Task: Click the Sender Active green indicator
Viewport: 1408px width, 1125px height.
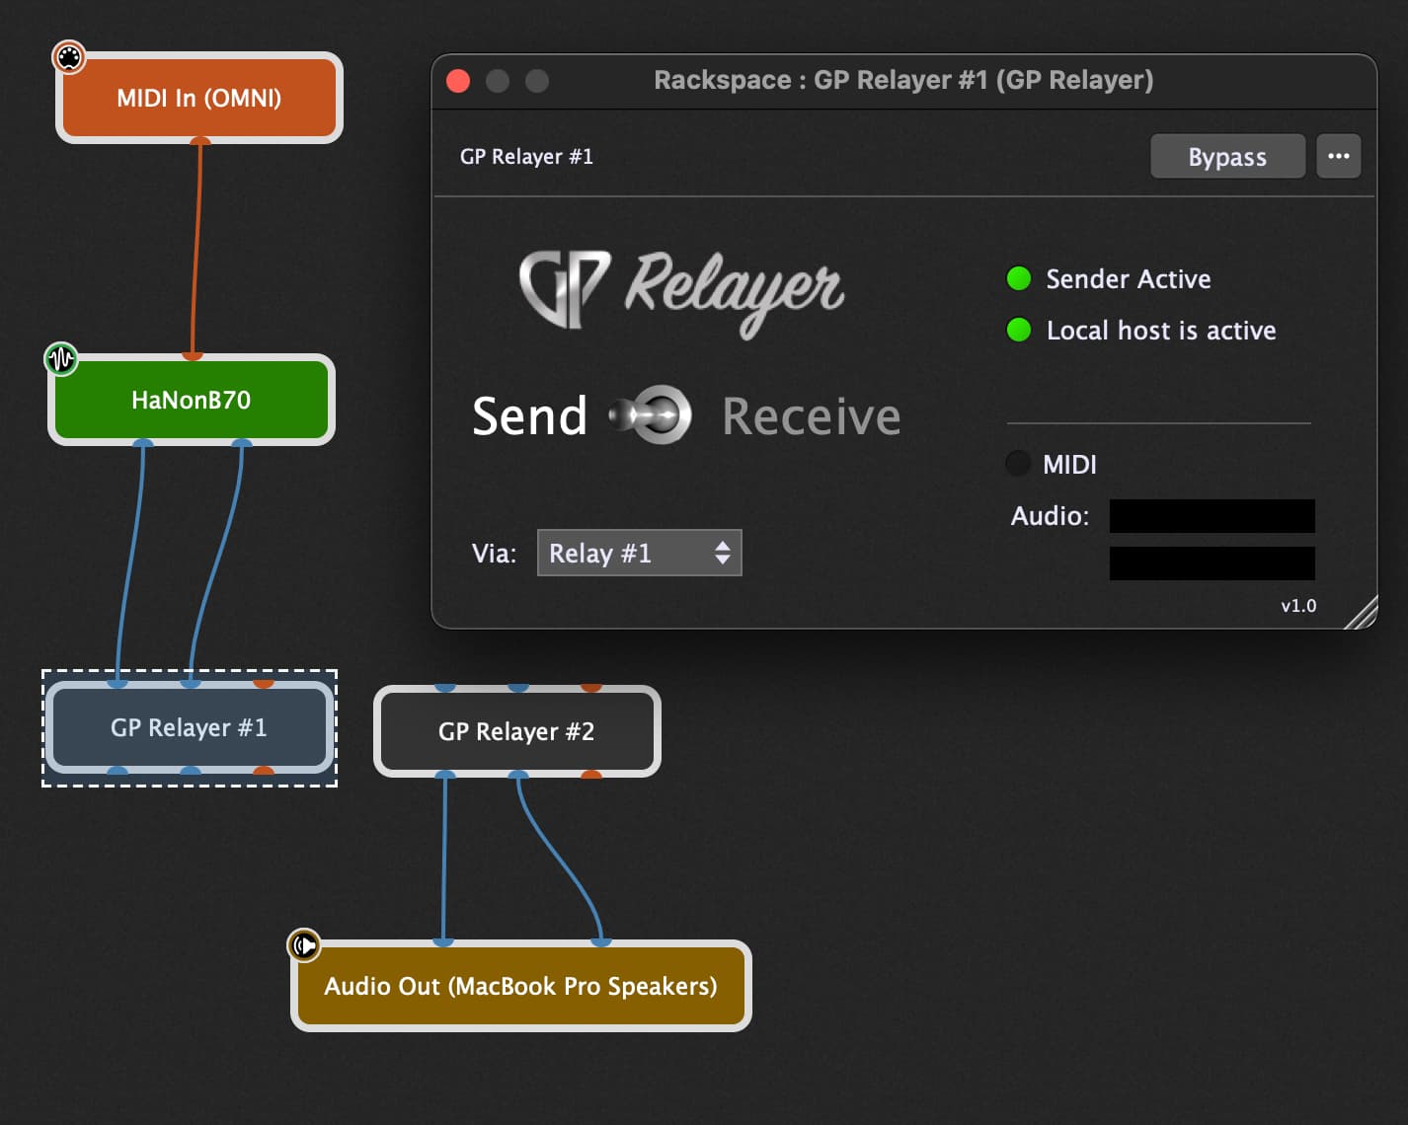Action: [x=1019, y=279]
